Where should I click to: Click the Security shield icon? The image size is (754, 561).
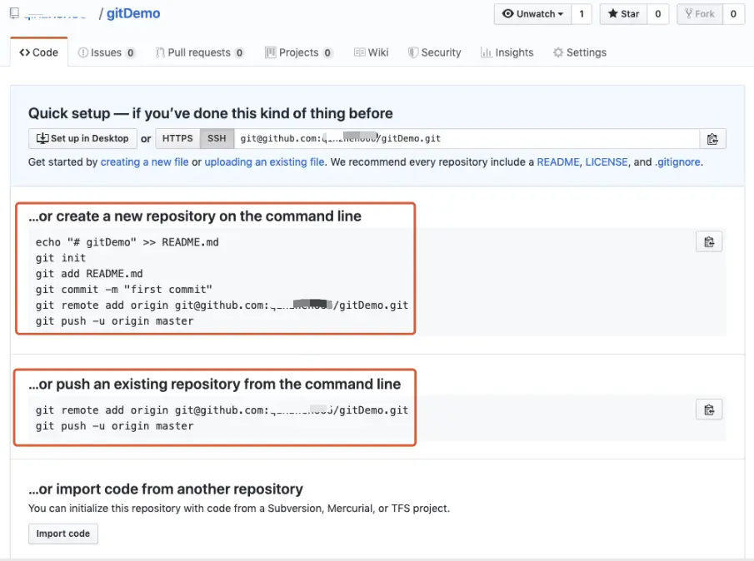(413, 52)
